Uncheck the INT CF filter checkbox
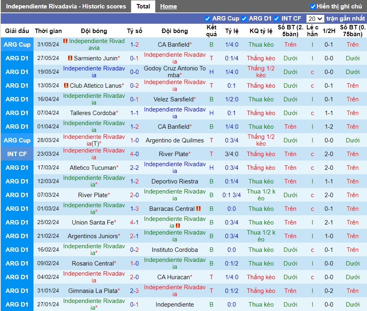The height and width of the screenshot is (311, 367). 276,19
